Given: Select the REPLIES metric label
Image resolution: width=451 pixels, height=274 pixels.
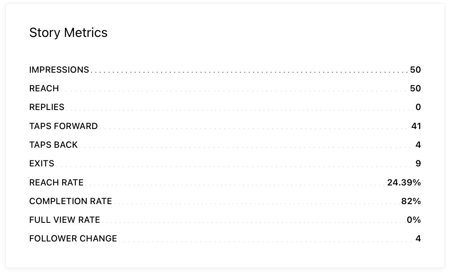Looking at the screenshot, I should point(47,107).
